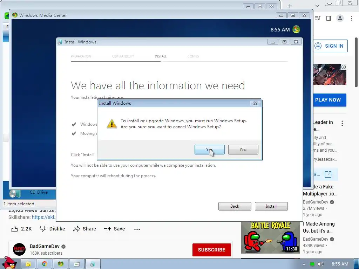
Task: Maximize the Install Windows setup window
Action: (284, 42)
